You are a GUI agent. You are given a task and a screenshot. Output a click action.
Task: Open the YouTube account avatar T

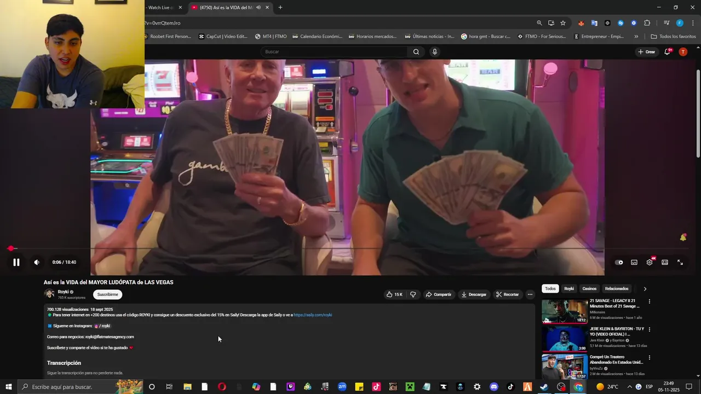point(683,51)
